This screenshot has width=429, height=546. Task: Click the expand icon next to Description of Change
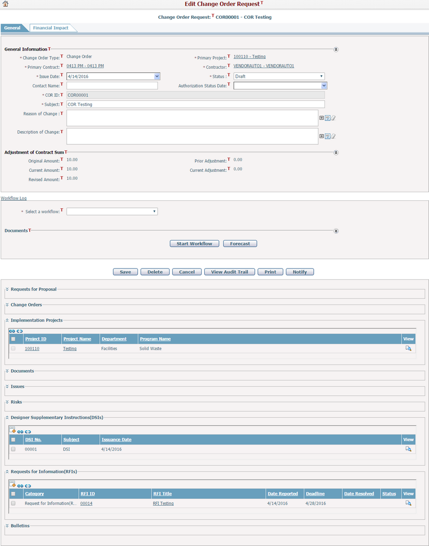click(x=321, y=136)
